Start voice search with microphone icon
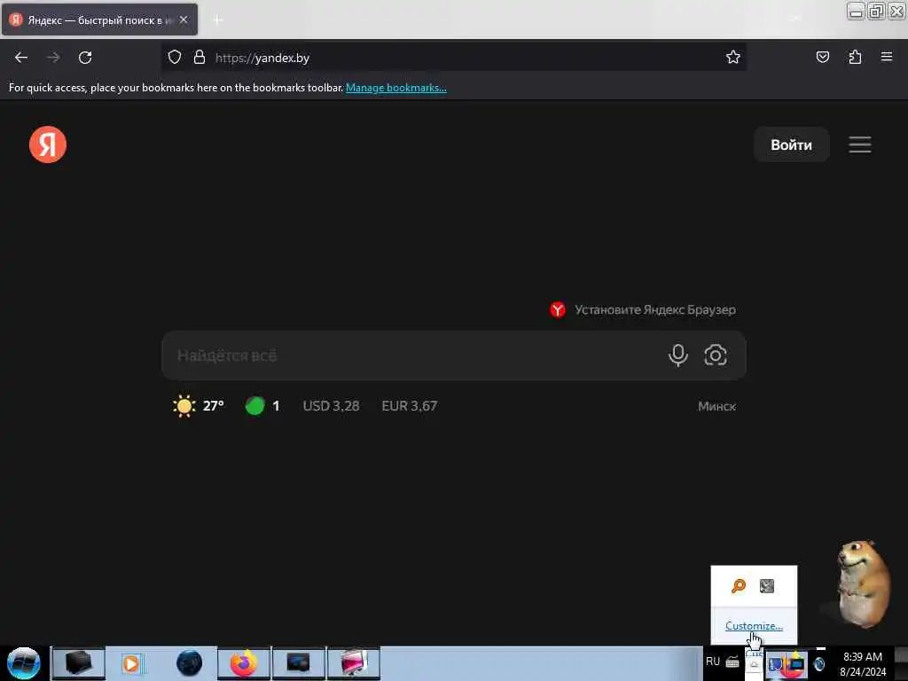The width and height of the screenshot is (908, 681). coord(677,355)
